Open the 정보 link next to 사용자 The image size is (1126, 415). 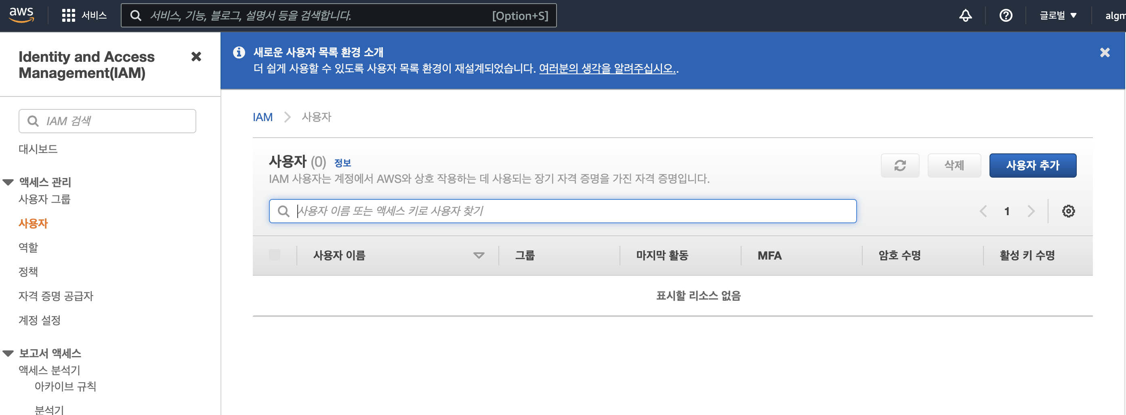(x=343, y=163)
